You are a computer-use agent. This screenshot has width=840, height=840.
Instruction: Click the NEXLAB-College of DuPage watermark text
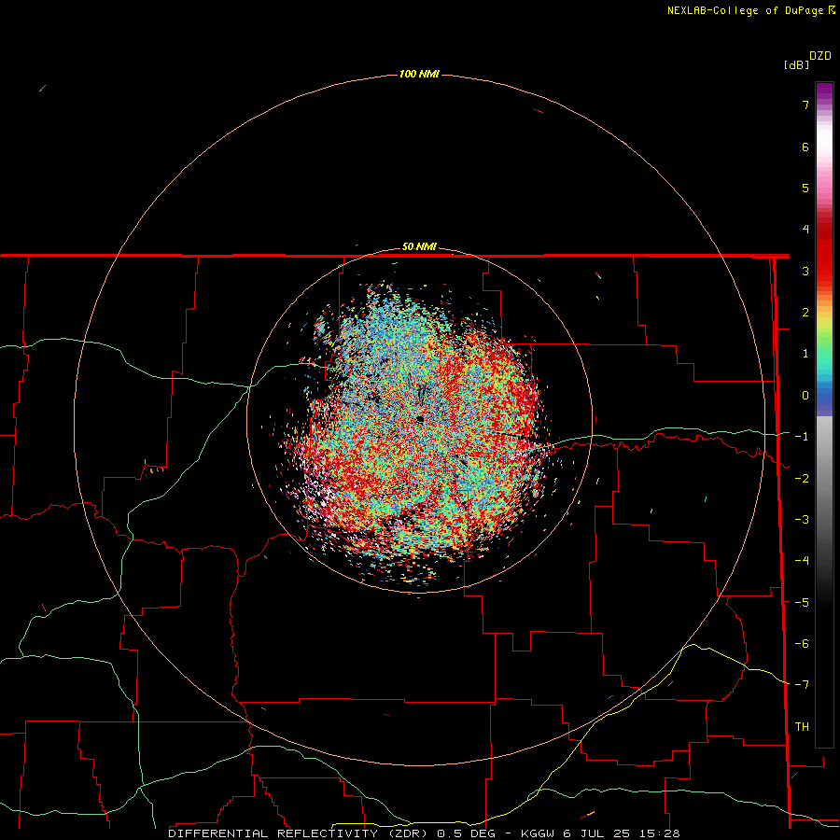coord(745,10)
